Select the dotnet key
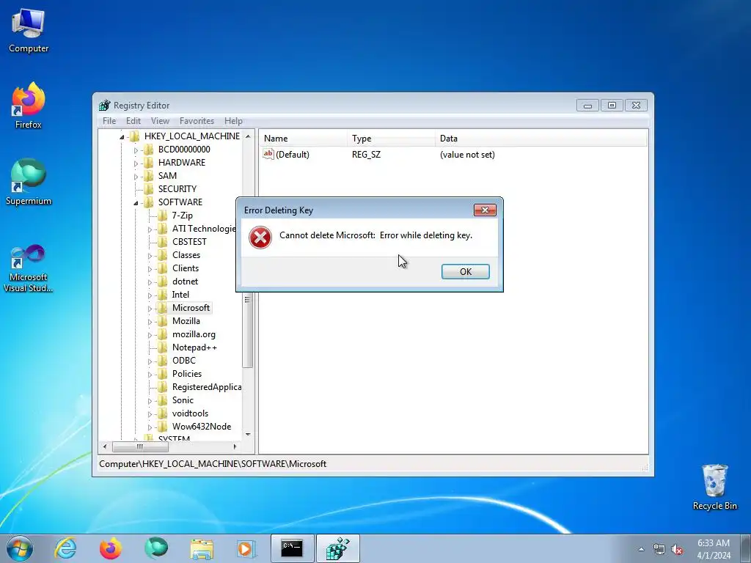The height and width of the screenshot is (563, 751). pyautogui.click(x=185, y=281)
